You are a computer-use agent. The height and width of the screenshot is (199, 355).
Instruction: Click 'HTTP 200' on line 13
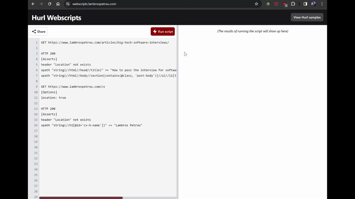(x=48, y=108)
